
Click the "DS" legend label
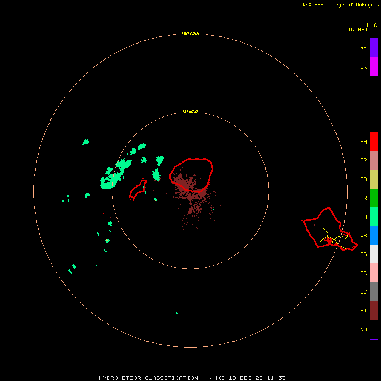click(x=364, y=254)
